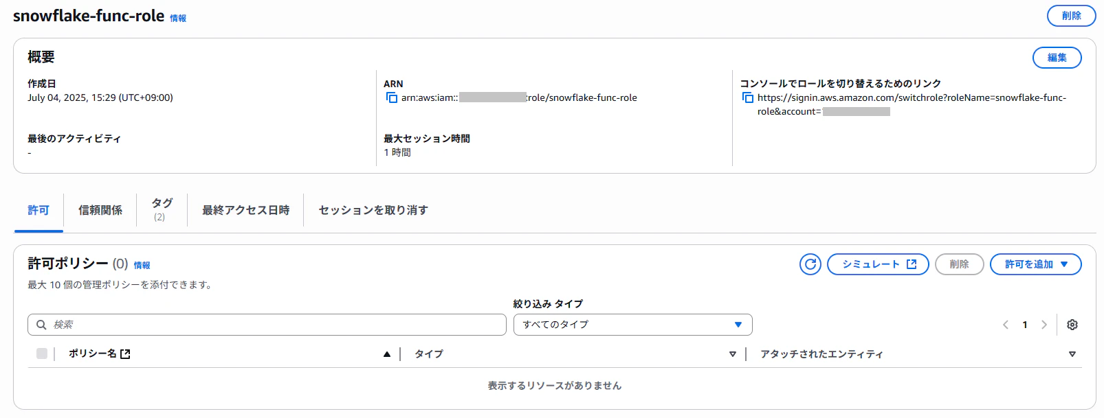Screen dimensions: 1104x418
Task: Sort by ポリシー名 ascending arrow
Action: click(x=387, y=354)
